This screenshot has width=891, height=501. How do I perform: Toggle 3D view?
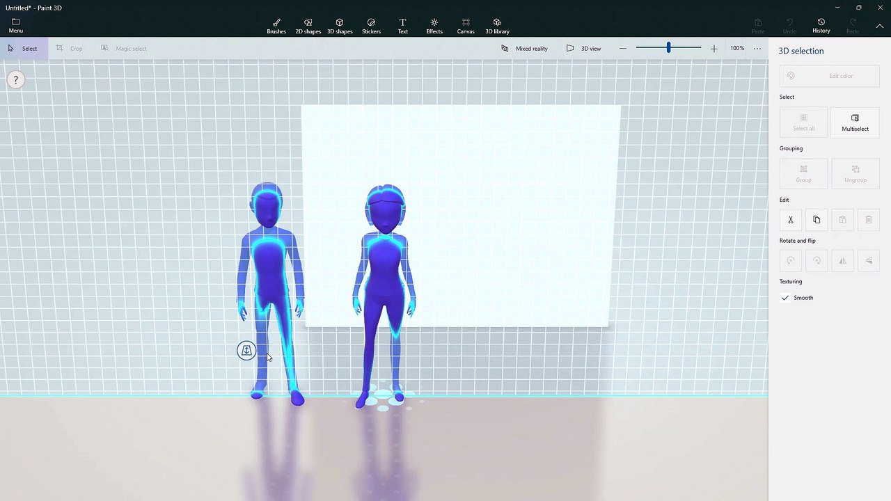[x=583, y=48]
